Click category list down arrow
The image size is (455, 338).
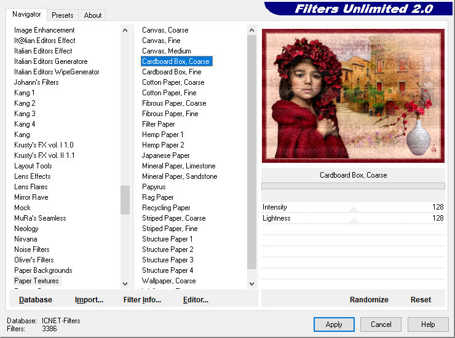point(125,284)
